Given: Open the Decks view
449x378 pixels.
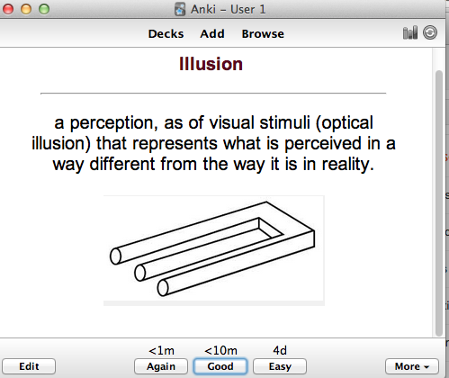Looking at the screenshot, I should coord(166,34).
